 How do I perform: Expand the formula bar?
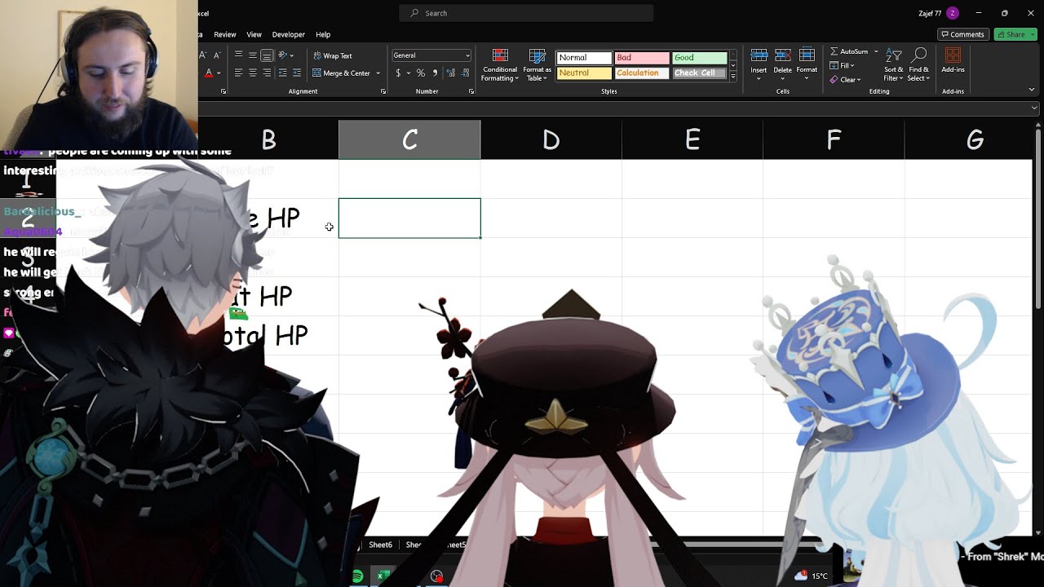click(x=1034, y=108)
